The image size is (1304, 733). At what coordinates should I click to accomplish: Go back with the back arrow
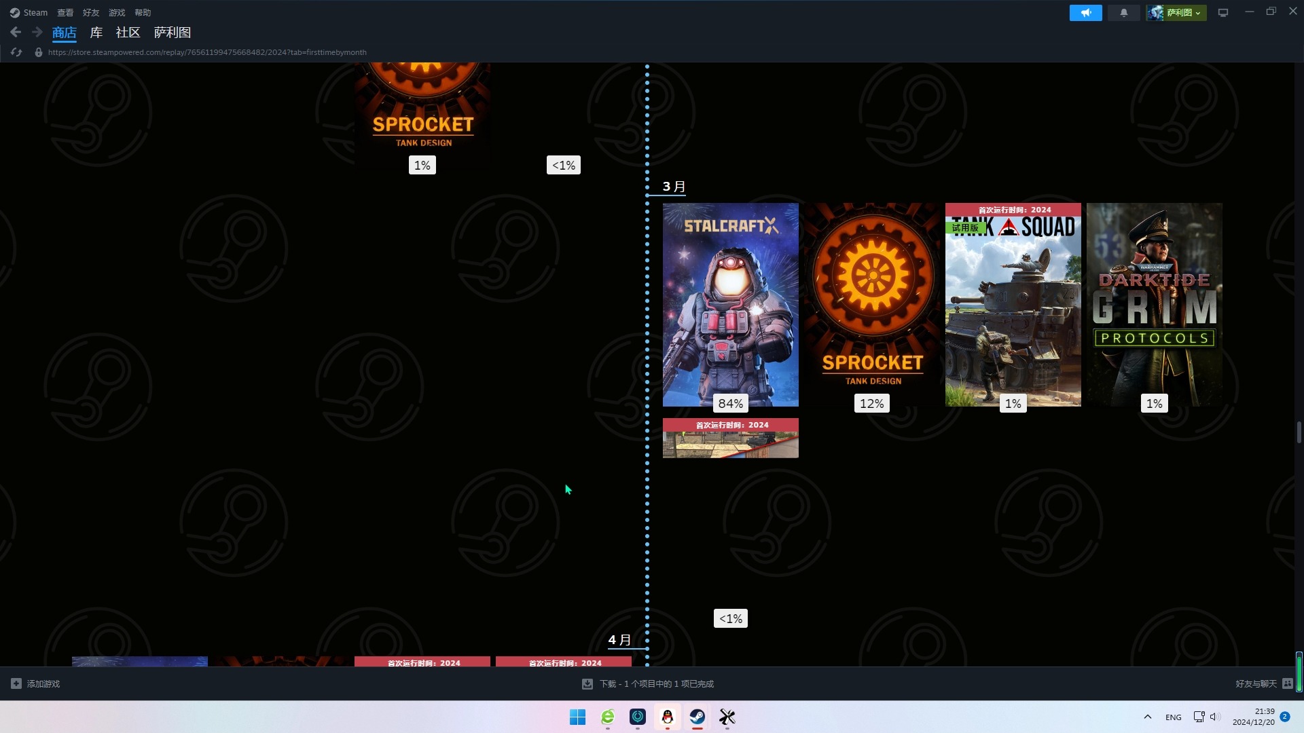(16, 32)
